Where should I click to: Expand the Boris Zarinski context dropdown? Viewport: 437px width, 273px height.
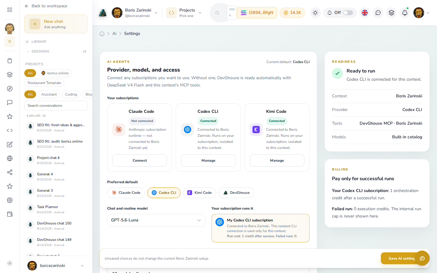[x=156, y=13]
